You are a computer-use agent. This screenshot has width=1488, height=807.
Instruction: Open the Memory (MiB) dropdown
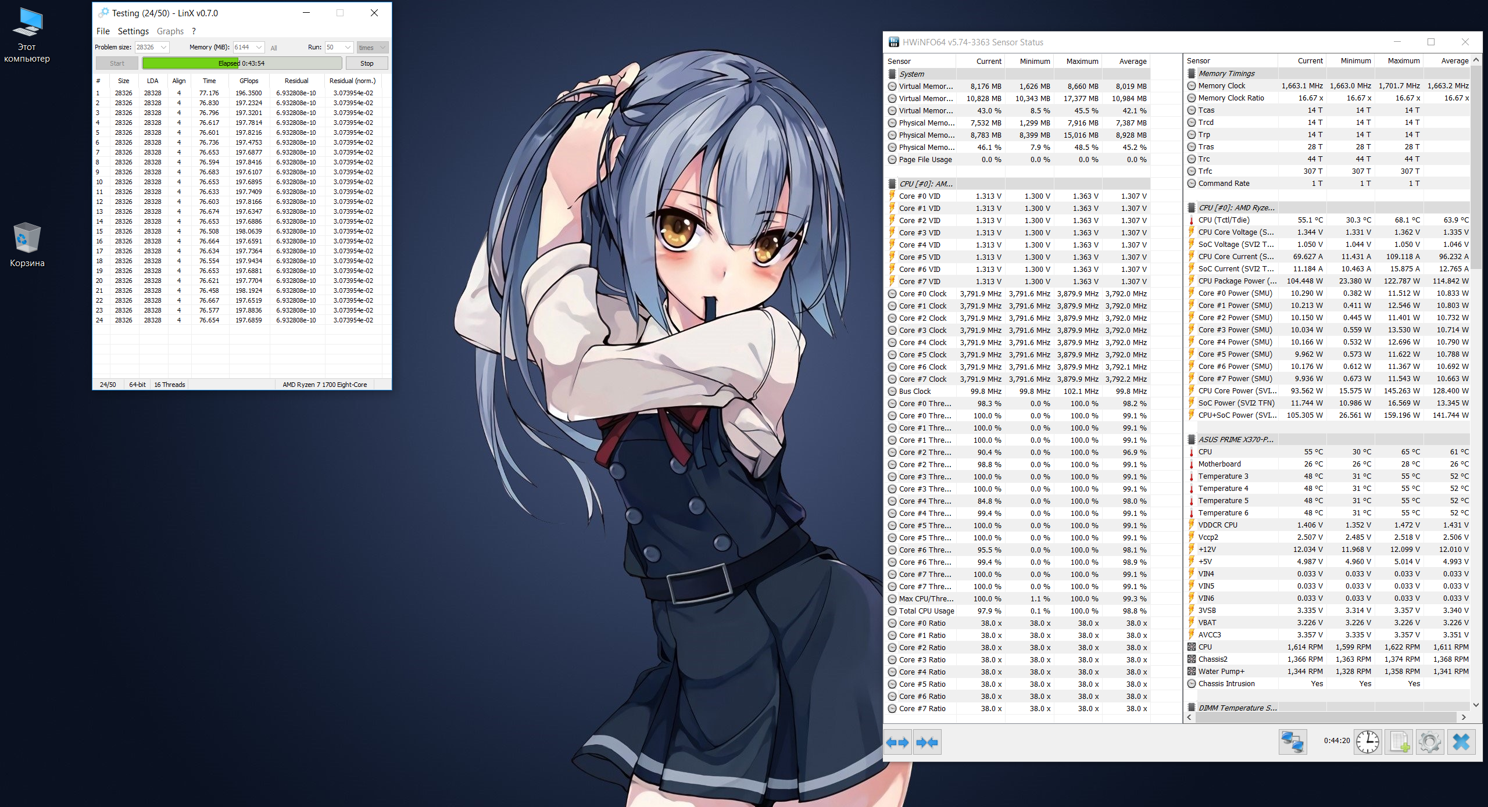point(259,48)
